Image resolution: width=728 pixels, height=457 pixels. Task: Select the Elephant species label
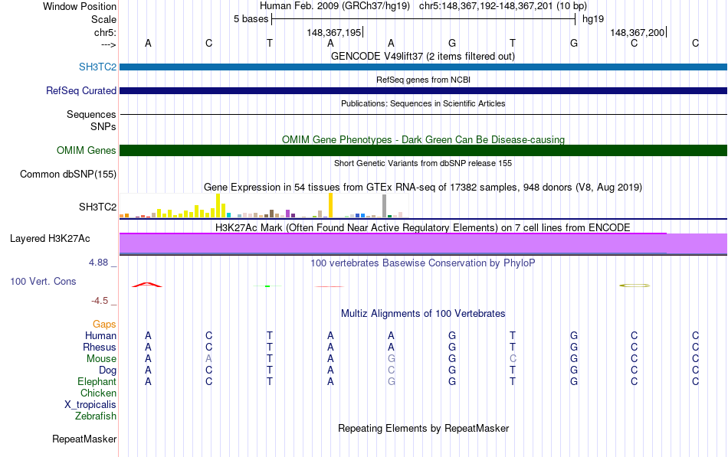point(97,381)
